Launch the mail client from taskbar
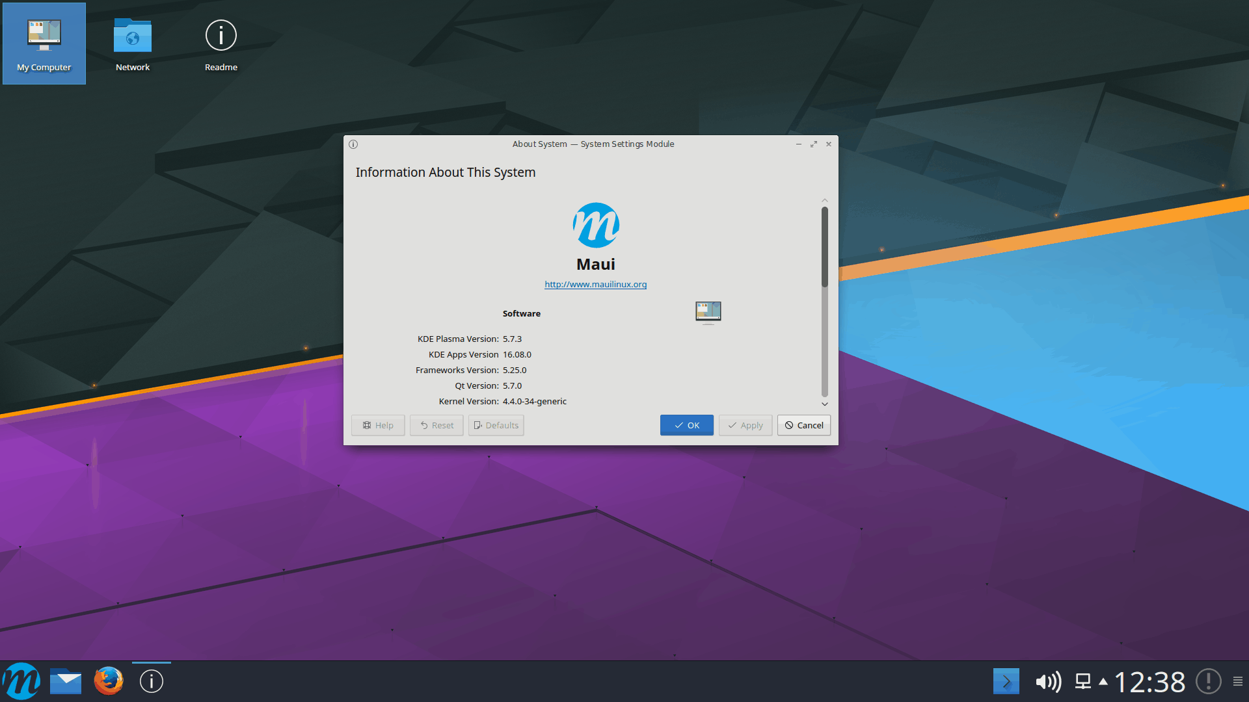 click(66, 681)
